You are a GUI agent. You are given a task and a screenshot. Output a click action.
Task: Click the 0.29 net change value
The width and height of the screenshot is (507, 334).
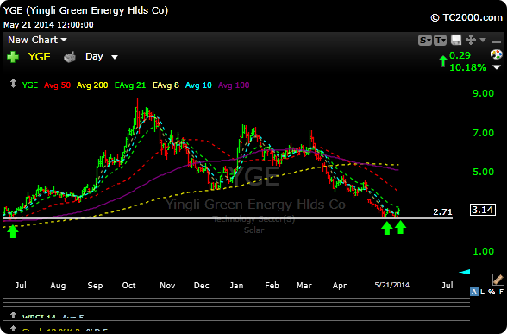[460, 55]
